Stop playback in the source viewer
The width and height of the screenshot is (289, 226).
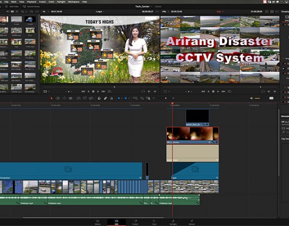(93, 92)
